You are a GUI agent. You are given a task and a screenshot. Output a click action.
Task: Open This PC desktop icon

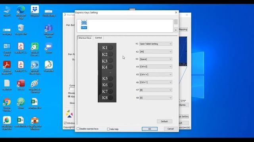(x=7, y=11)
